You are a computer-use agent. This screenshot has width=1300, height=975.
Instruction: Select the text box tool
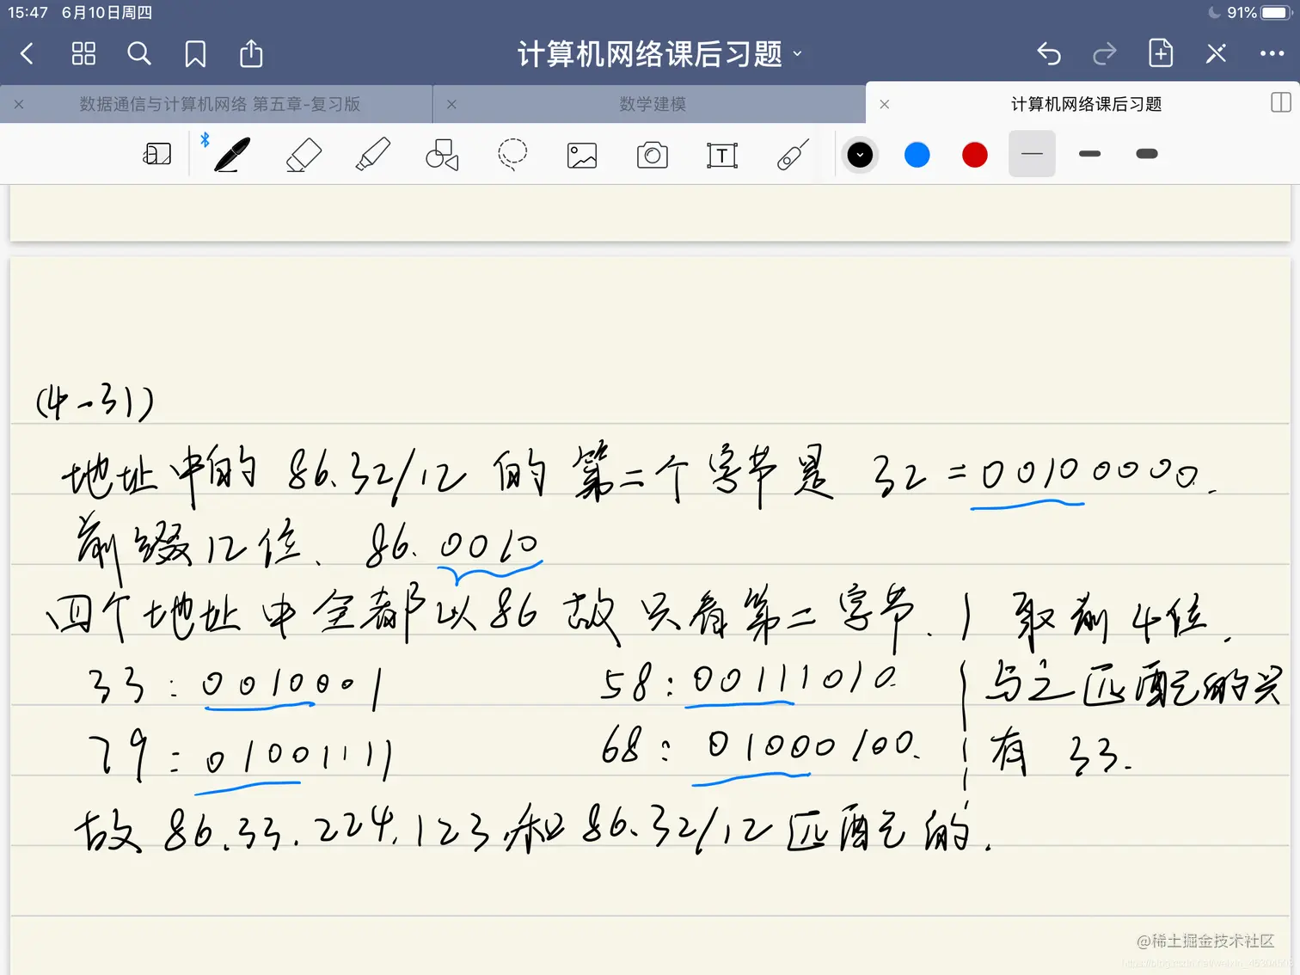click(722, 155)
